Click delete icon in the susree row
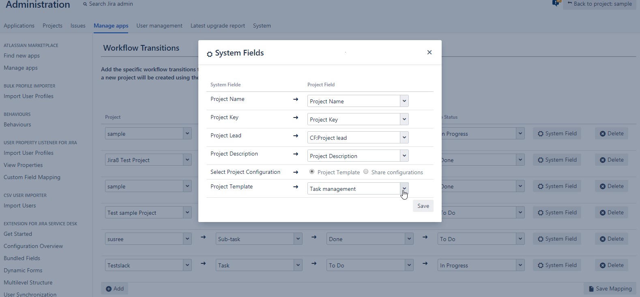 point(603,239)
